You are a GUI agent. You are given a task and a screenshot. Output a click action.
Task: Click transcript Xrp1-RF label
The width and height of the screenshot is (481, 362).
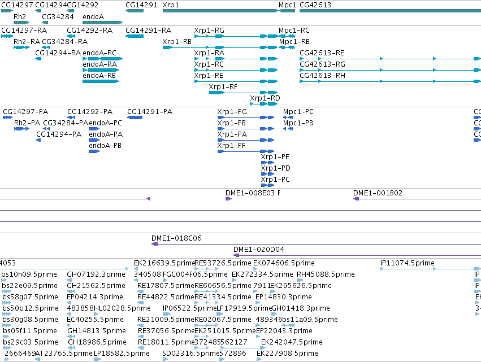223,87
